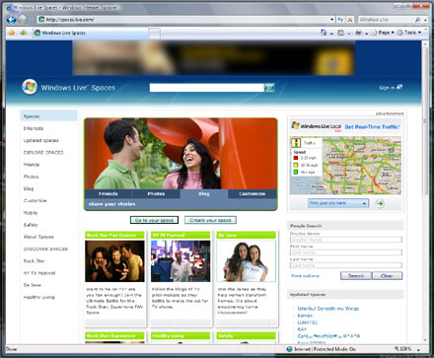The height and width of the screenshot is (358, 434).
Task: Open the Home button dropdown arrow
Action: pos(331,34)
